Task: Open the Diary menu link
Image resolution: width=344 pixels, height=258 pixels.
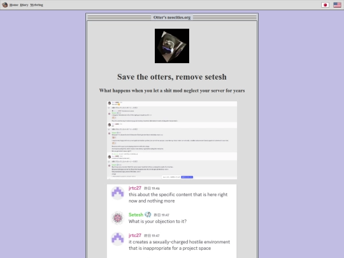Action: tap(24, 5)
